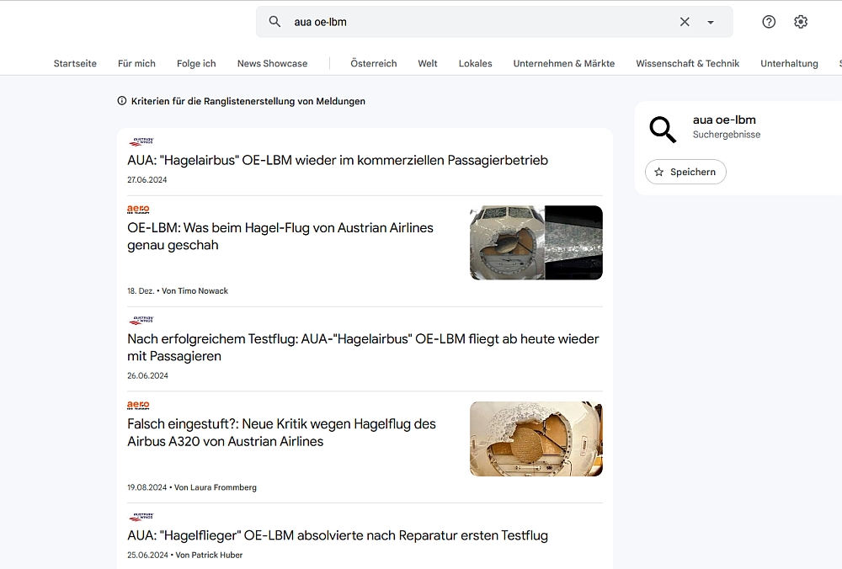
Task: Open the Folge ich tab
Action: pos(196,63)
